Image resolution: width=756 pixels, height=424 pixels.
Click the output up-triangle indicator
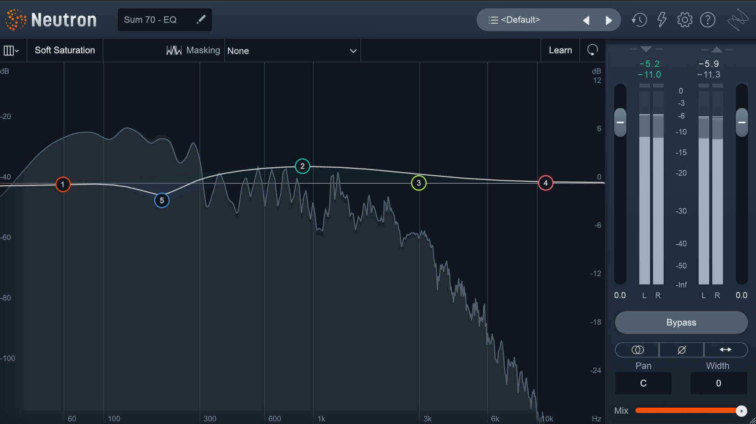716,49
